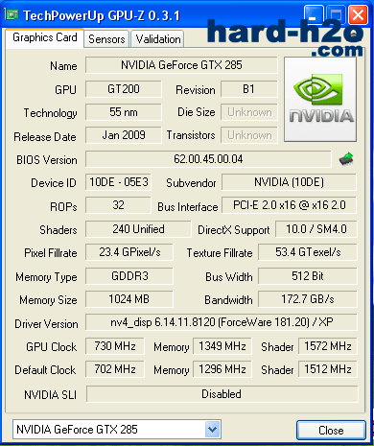Click the Revision field showing B1

tap(249, 89)
